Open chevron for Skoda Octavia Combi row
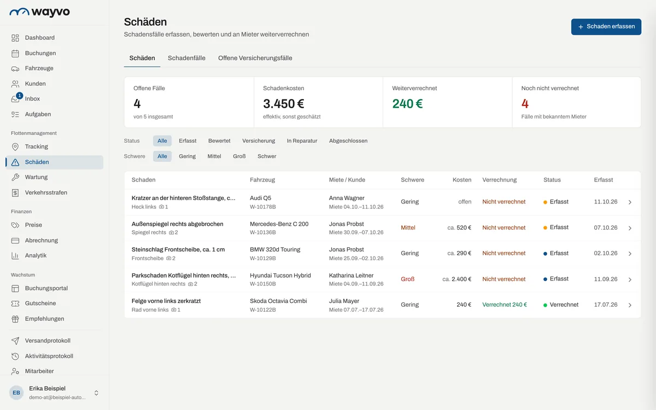Screen dimensions: 656x410 (x=630, y=305)
